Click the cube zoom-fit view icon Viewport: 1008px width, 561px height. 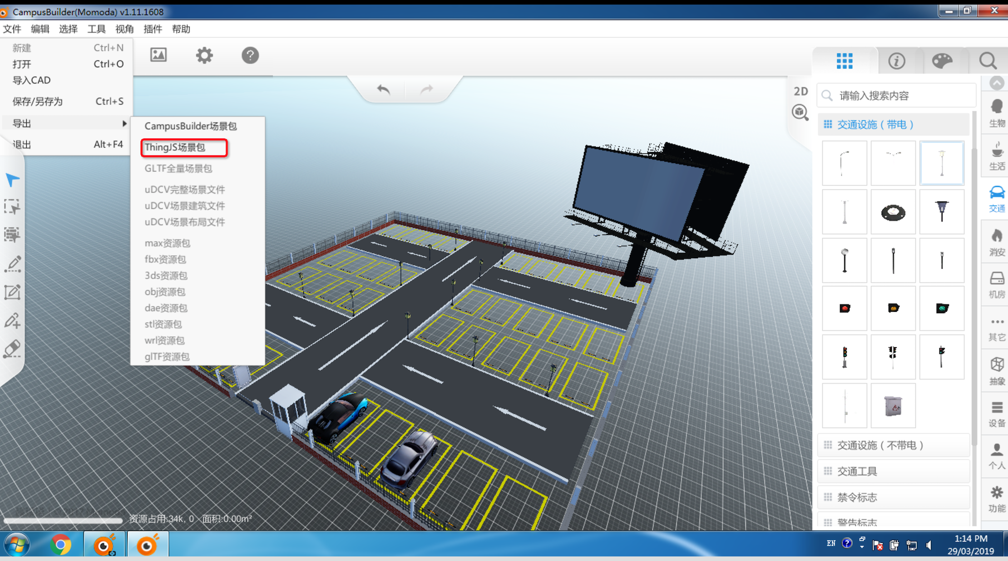[x=800, y=112]
